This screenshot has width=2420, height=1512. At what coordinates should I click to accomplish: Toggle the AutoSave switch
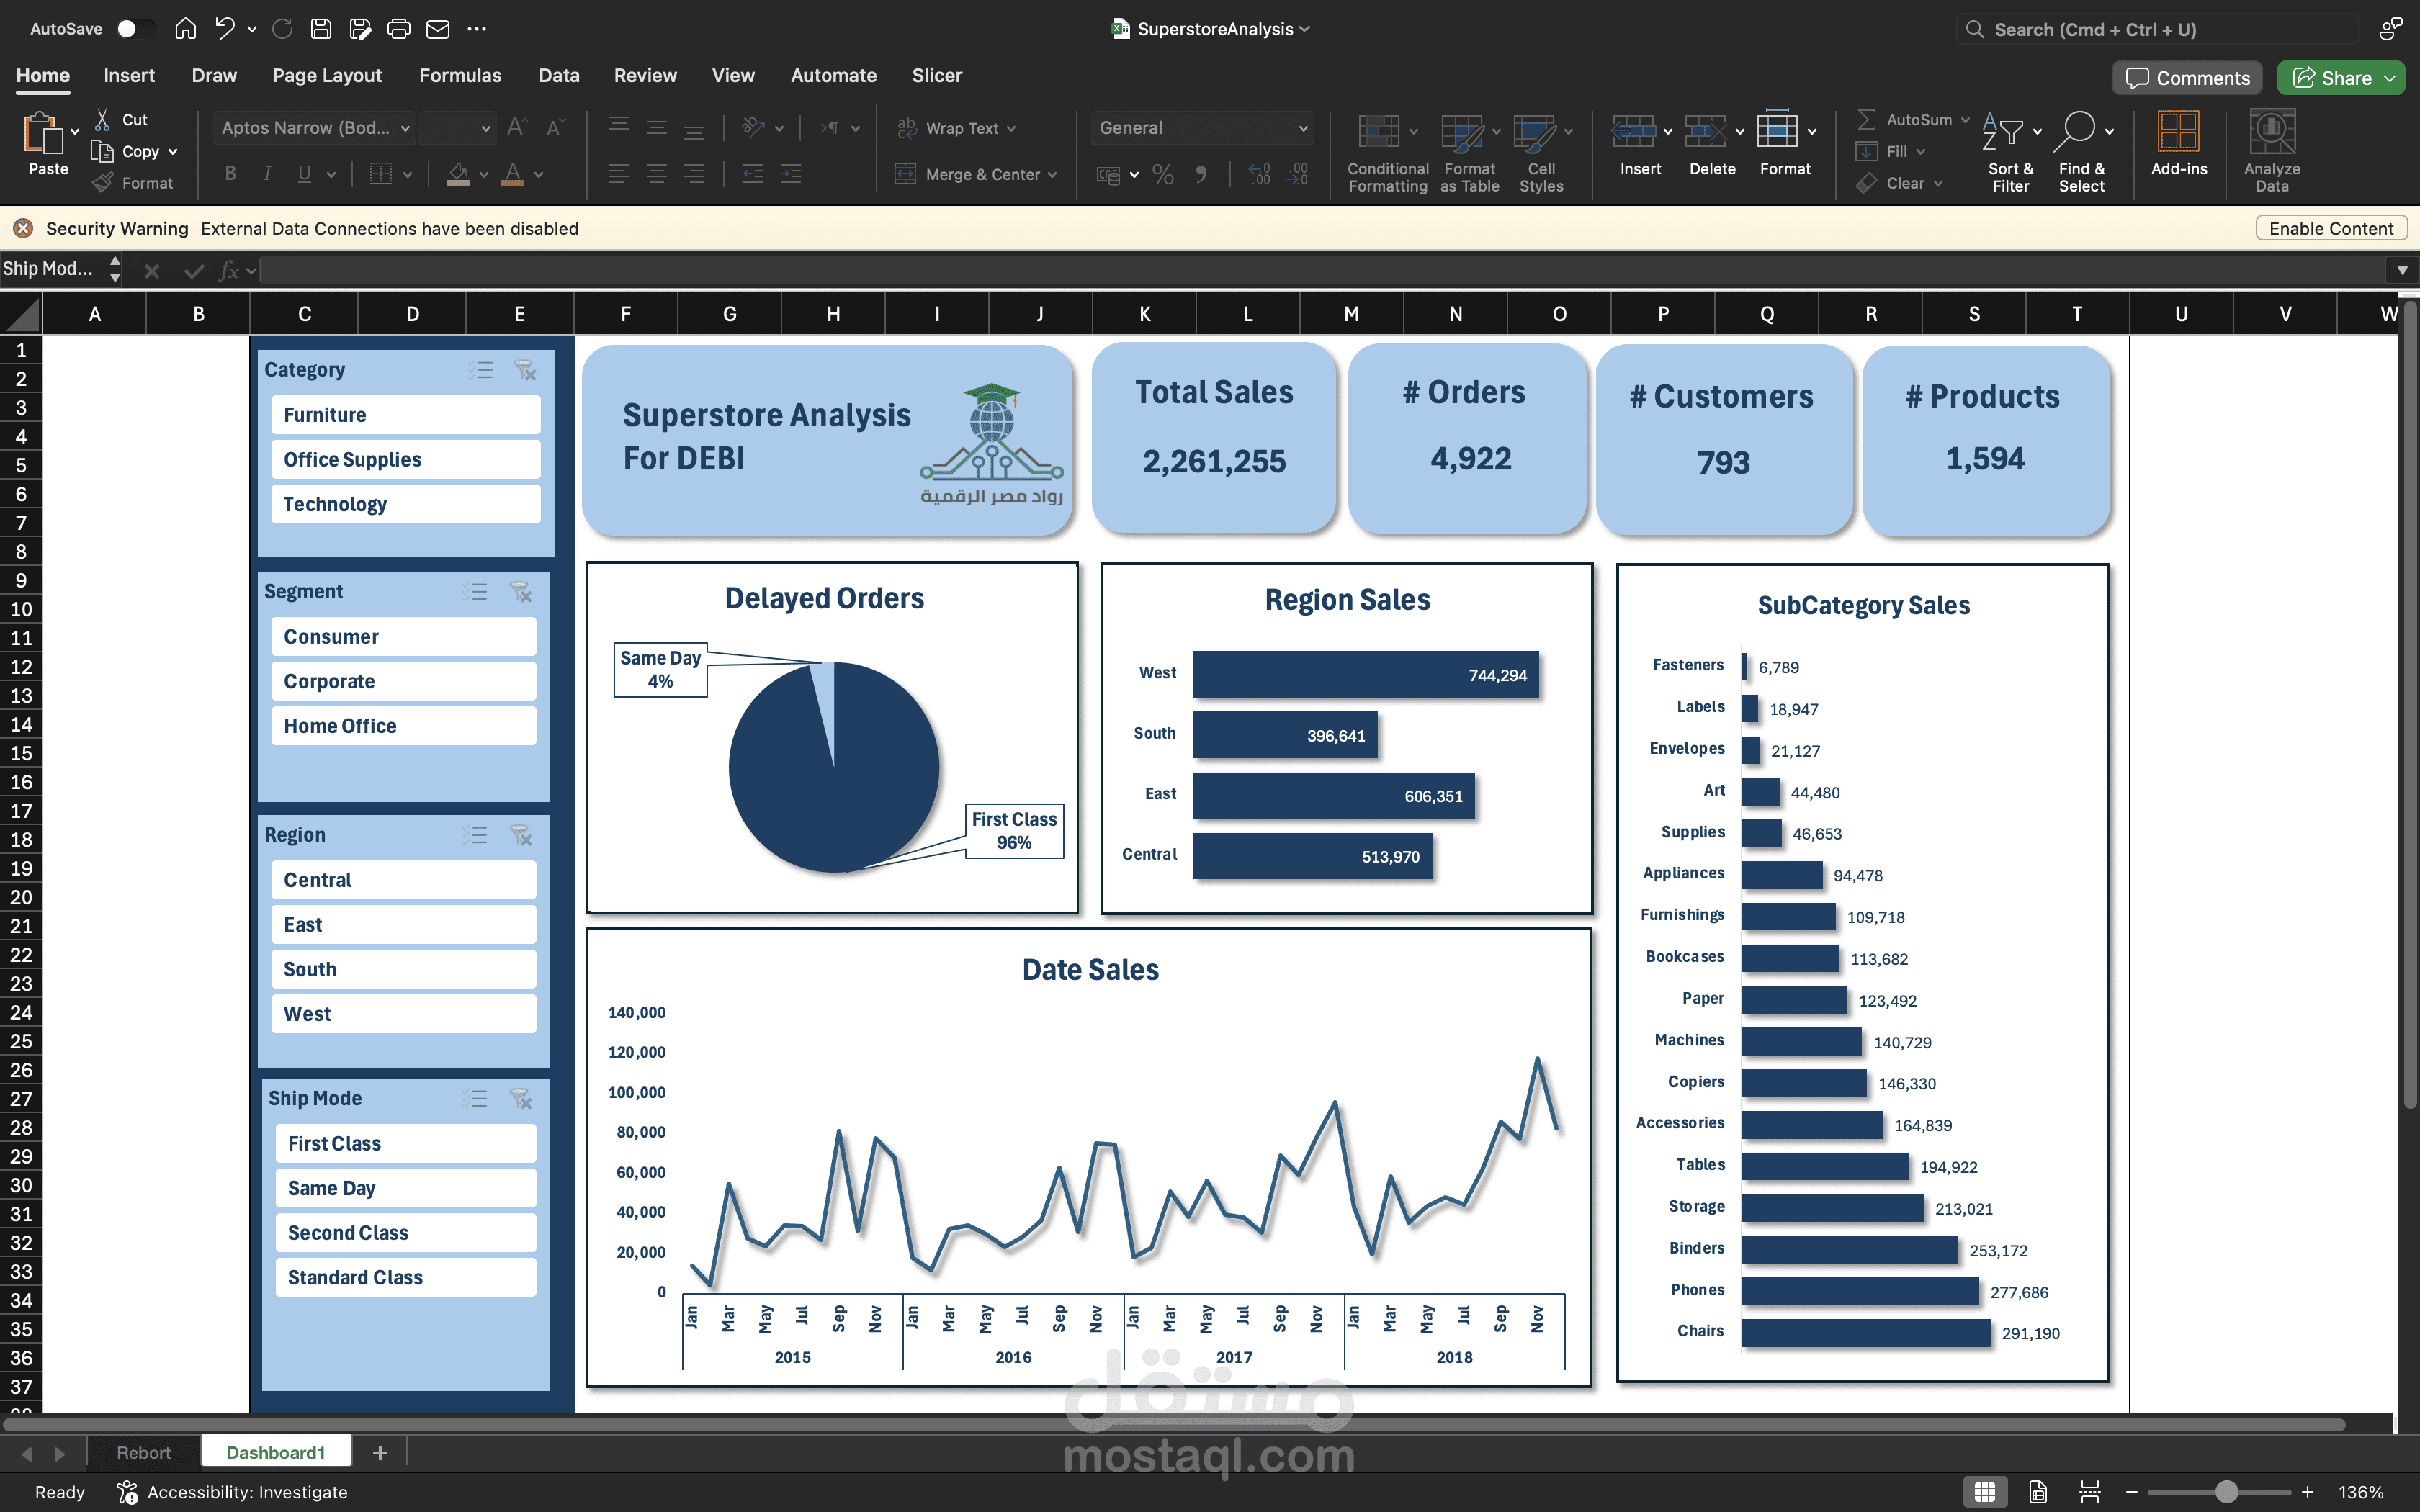click(x=135, y=29)
